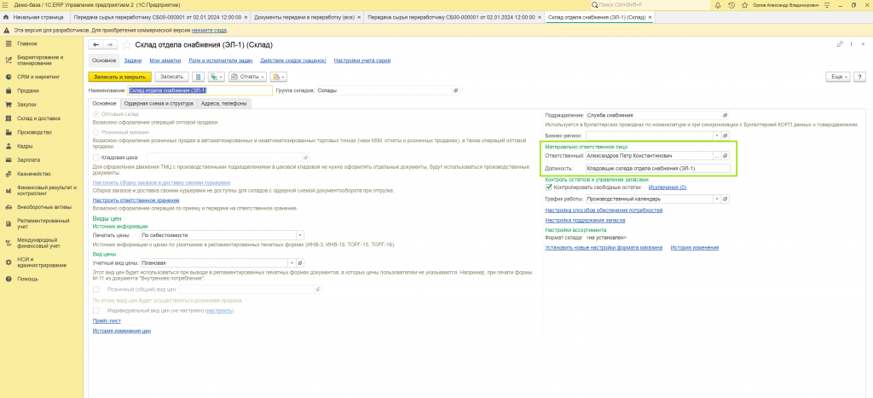The image size is (873, 398).
Task: Open service settings lines icon
Action: (827, 4)
